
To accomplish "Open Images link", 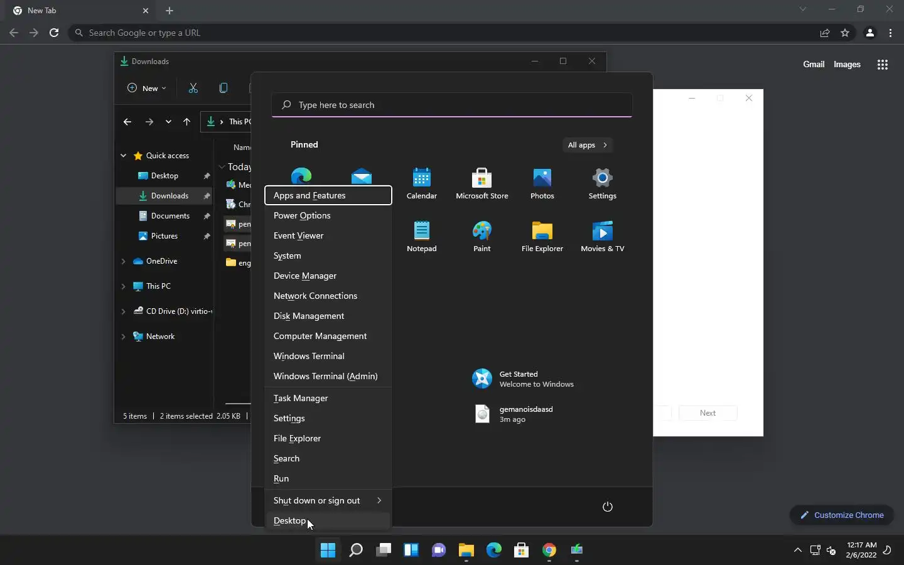I will tap(847, 64).
